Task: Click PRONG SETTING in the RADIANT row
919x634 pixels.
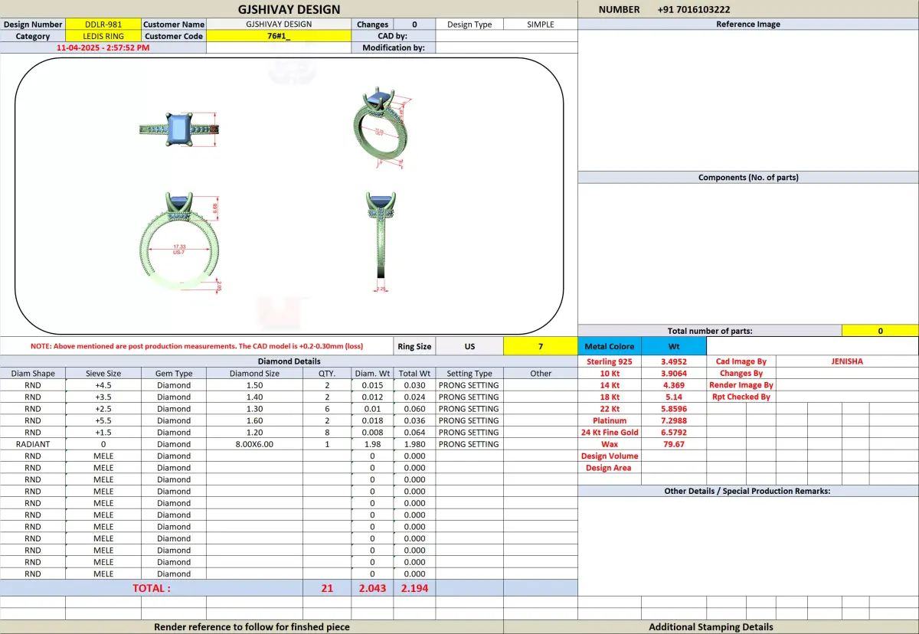Action: (469, 444)
